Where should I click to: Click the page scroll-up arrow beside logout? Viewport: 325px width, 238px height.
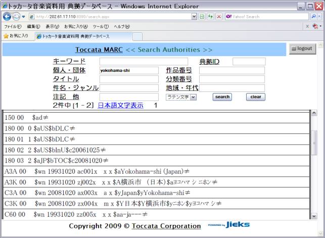[x=320, y=45]
